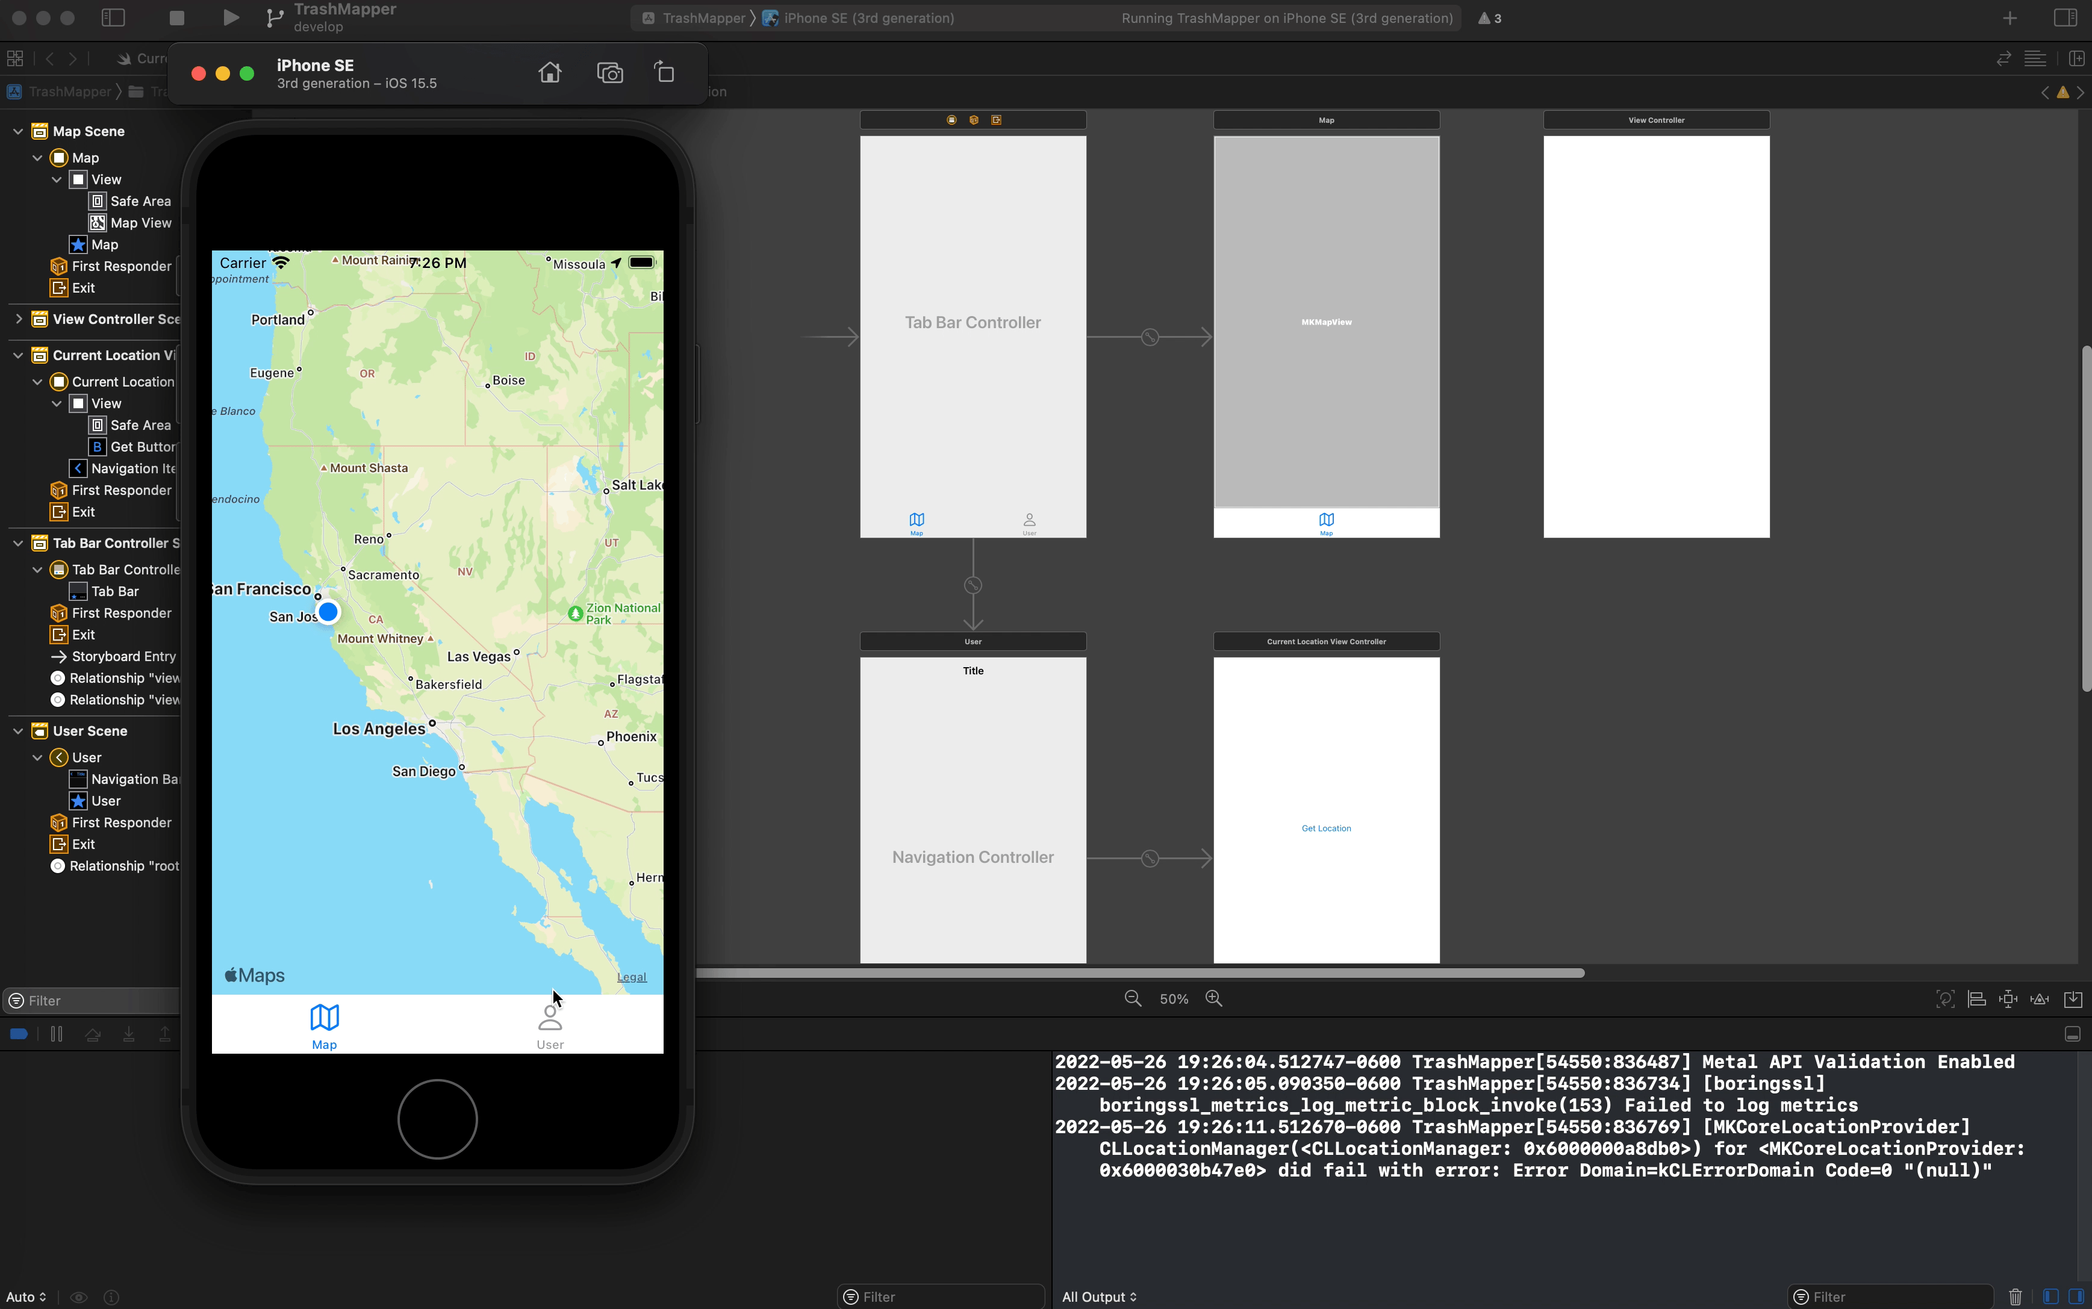Zoom in the storyboard canvas
The width and height of the screenshot is (2092, 1309).
point(1214,998)
